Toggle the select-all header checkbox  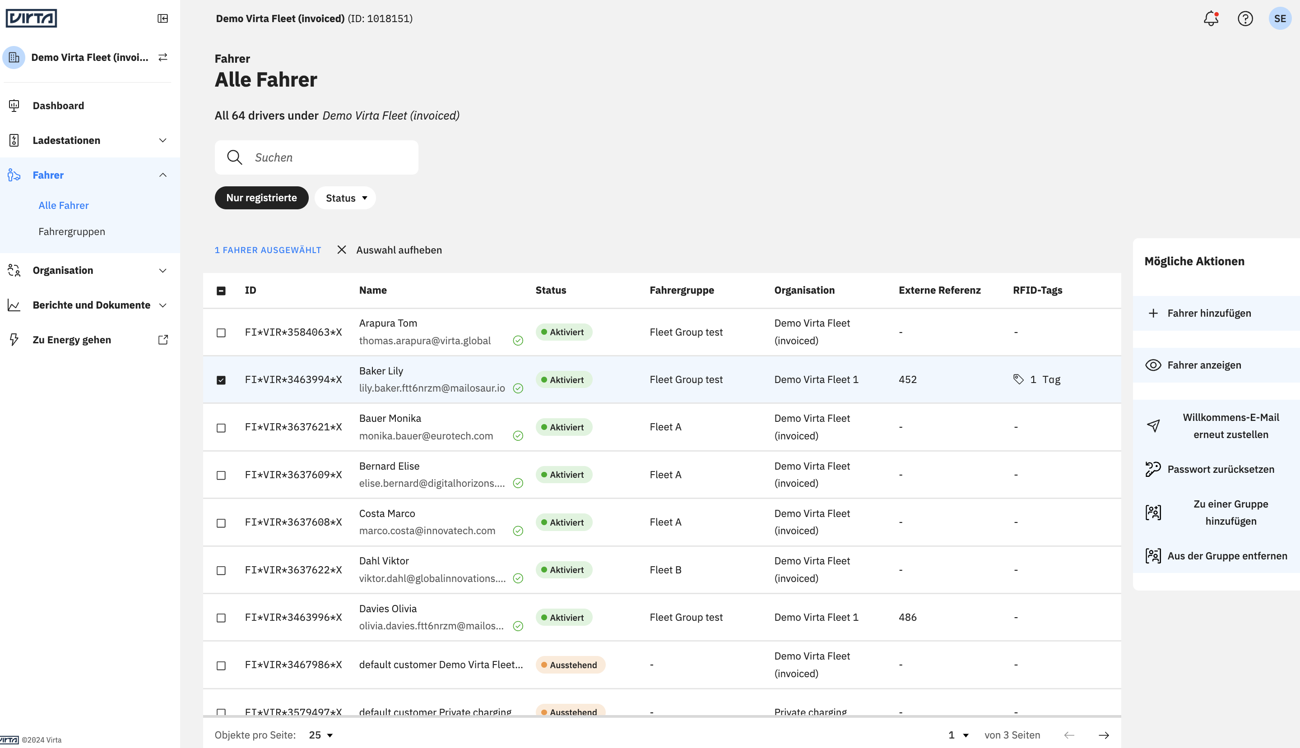[x=221, y=291]
